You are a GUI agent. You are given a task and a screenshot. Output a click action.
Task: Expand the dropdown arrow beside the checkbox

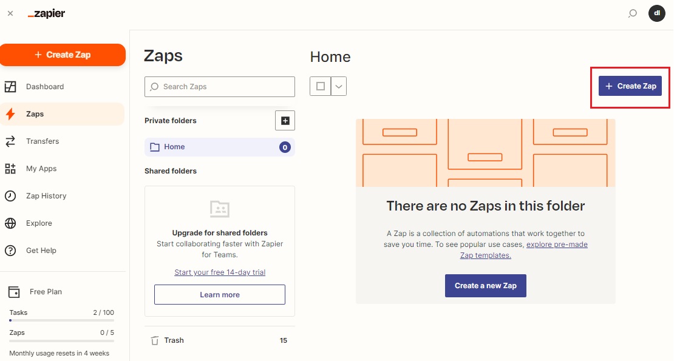click(339, 86)
